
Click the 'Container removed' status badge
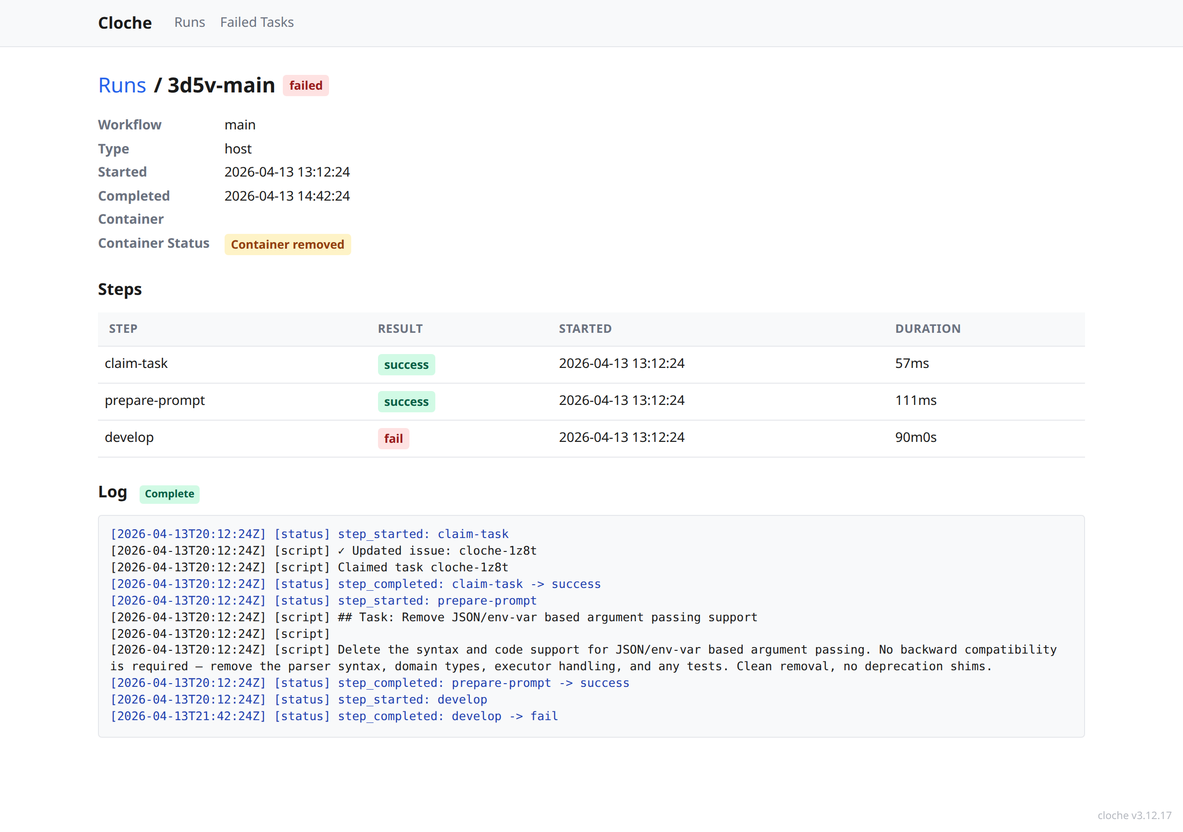287,245
